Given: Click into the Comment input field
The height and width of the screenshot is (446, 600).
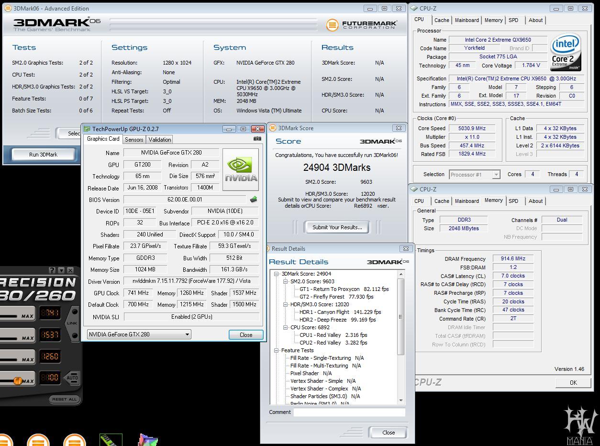Looking at the screenshot, I should click(x=349, y=412).
